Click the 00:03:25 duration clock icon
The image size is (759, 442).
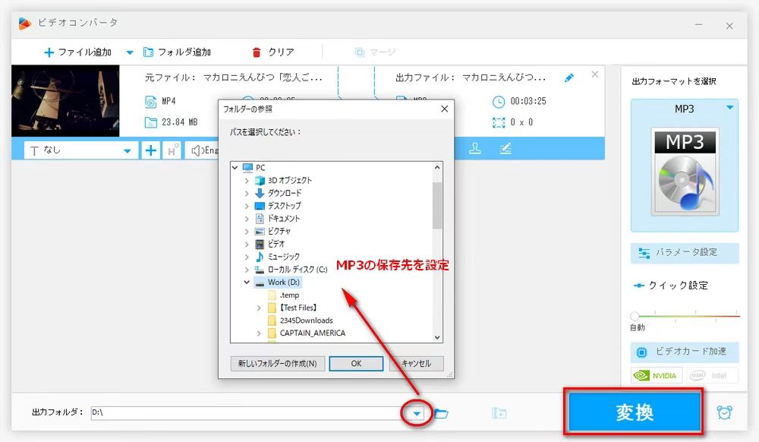(x=499, y=102)
